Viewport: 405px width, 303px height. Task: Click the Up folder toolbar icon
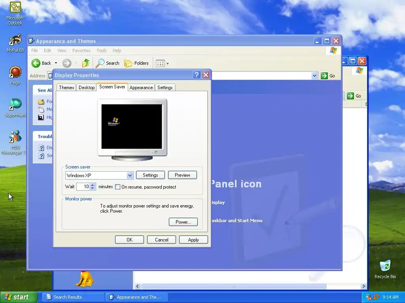tap(86, 63)
